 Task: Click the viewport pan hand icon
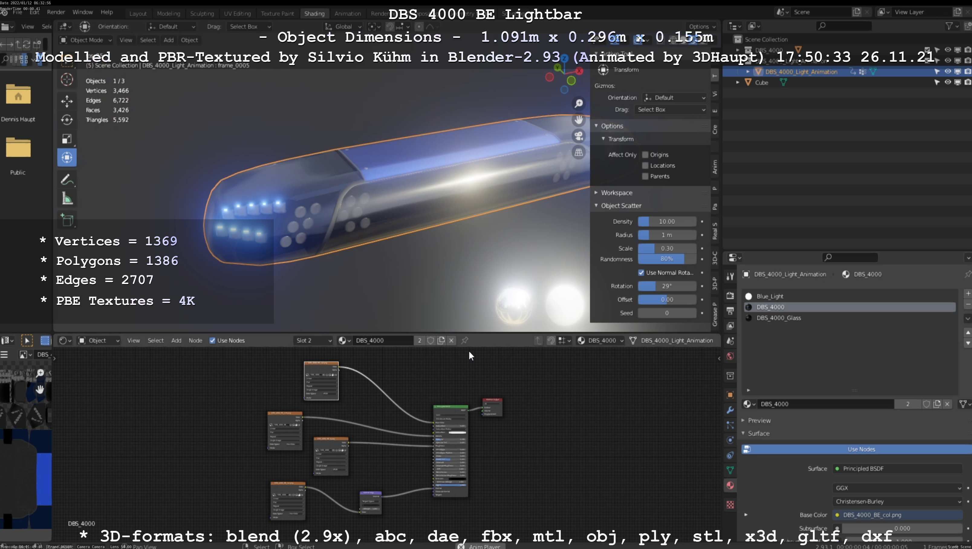pyautogui.click(x=578, y=120)
